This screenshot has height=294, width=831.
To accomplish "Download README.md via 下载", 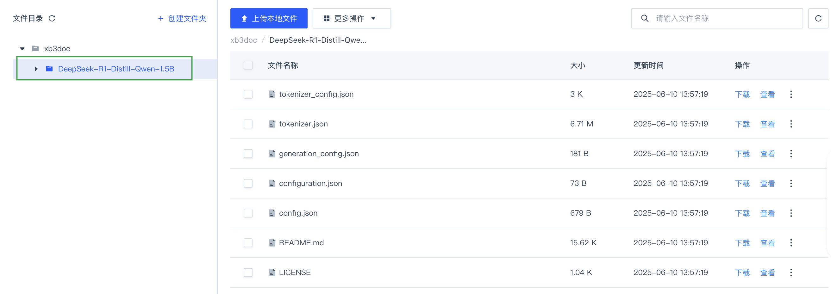I will click(x=742, y=243).
